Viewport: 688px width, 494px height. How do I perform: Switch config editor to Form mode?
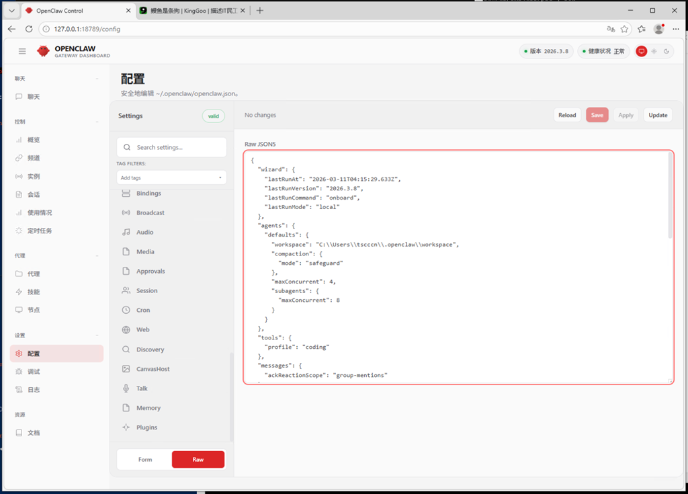coord(145,460)
